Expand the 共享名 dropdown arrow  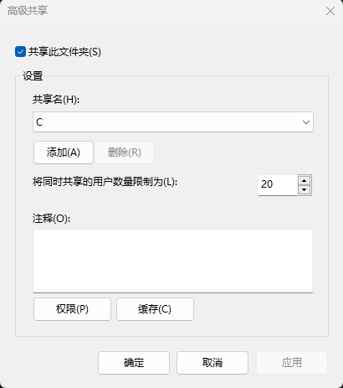306,122
